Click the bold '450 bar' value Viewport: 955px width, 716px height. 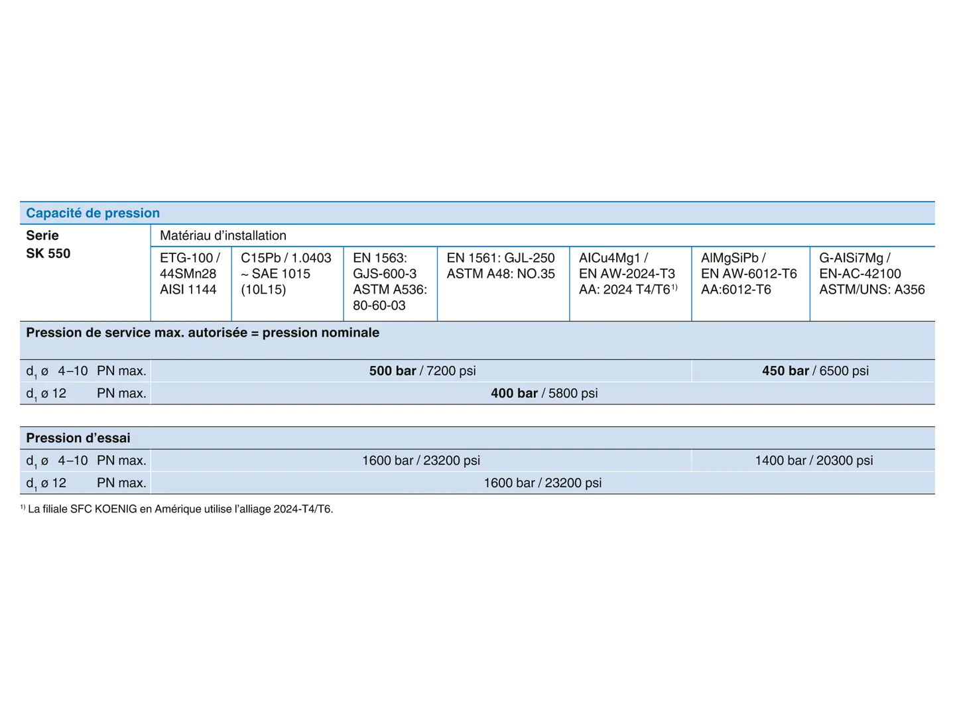pos(785,371)
